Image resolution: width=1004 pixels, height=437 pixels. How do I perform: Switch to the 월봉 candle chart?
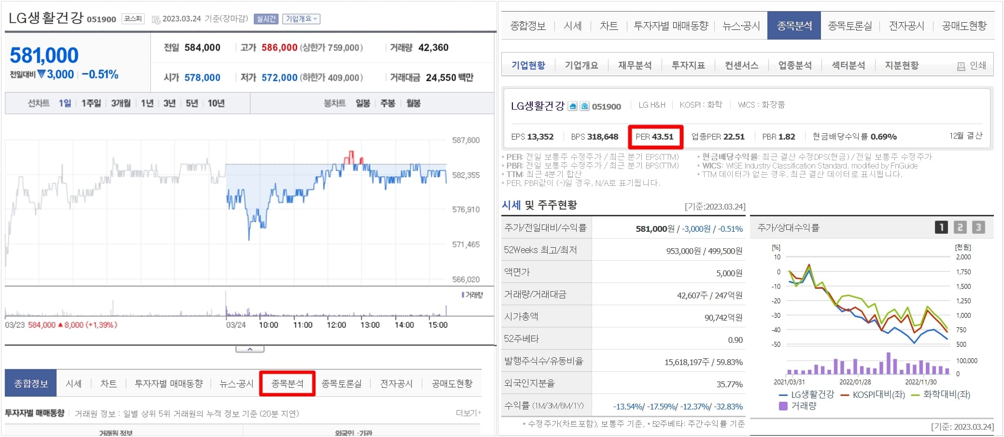coord(413,103)
